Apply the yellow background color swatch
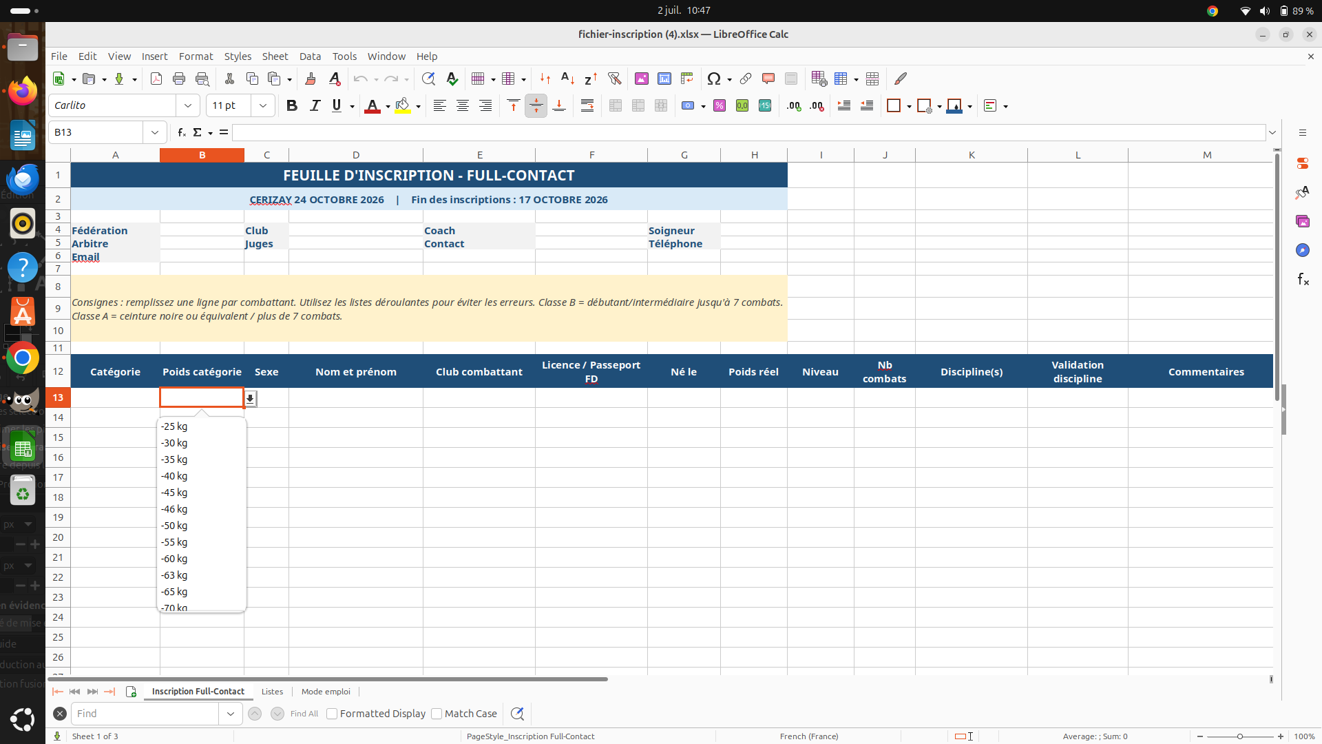 (x=403, y=105)
